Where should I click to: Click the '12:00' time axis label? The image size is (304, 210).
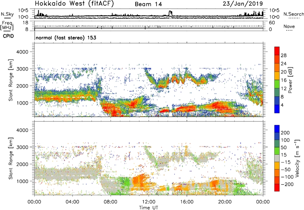coord(149,202)
